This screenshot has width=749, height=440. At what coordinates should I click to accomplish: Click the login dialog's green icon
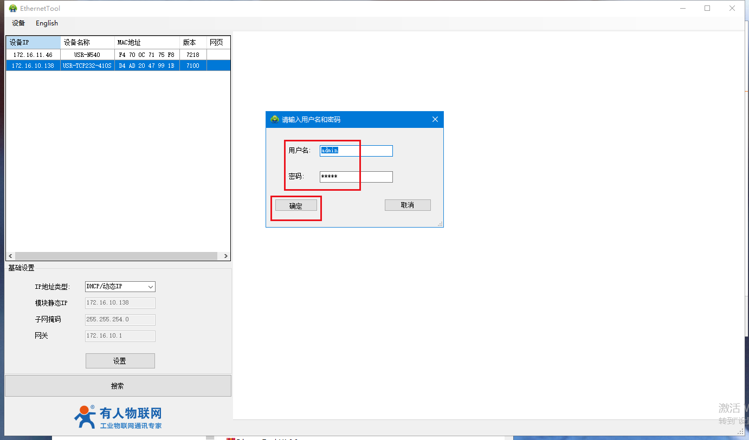[x=275, y=119]
